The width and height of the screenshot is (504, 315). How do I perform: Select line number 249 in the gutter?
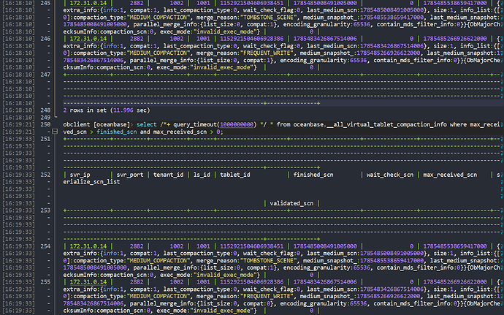45,117
